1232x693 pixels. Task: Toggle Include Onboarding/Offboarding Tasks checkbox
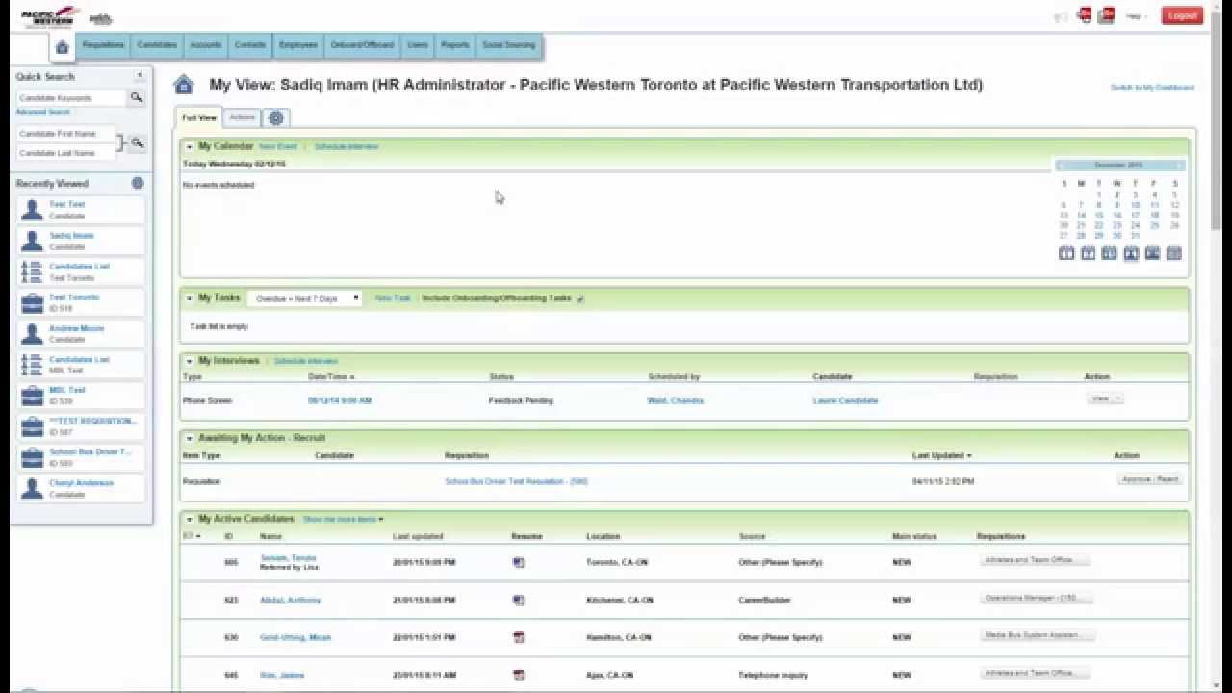[x=580, y=299]
